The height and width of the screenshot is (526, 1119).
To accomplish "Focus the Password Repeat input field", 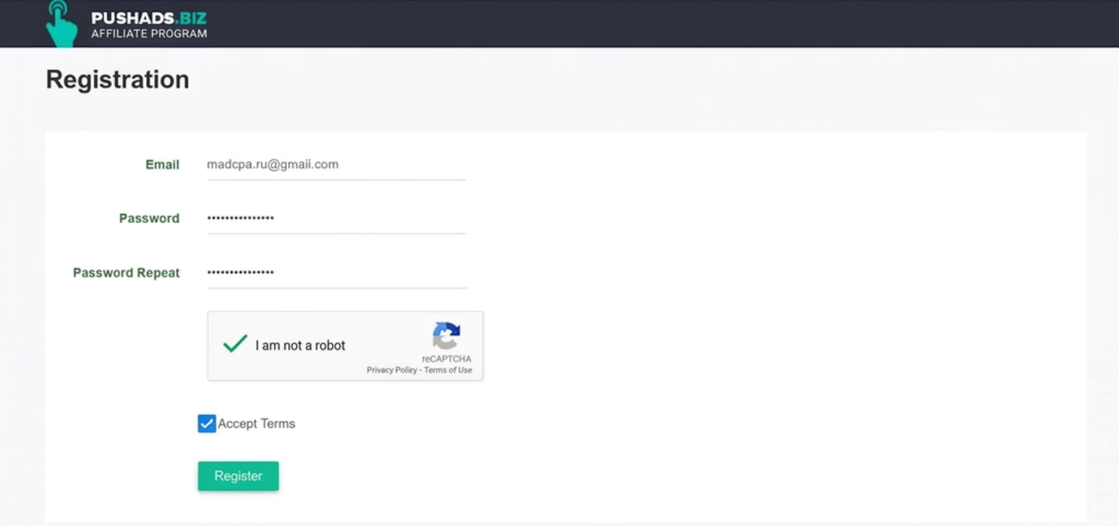I will pos(336,272).
